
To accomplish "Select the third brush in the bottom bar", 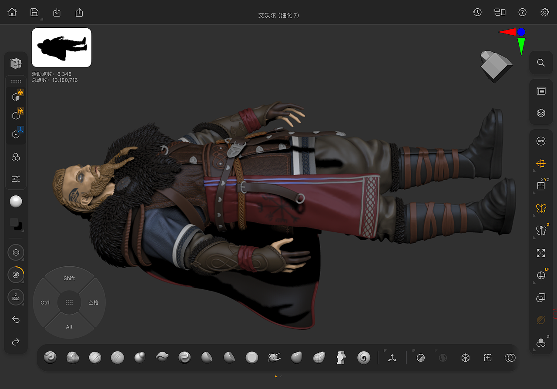I will coord(95,358).
